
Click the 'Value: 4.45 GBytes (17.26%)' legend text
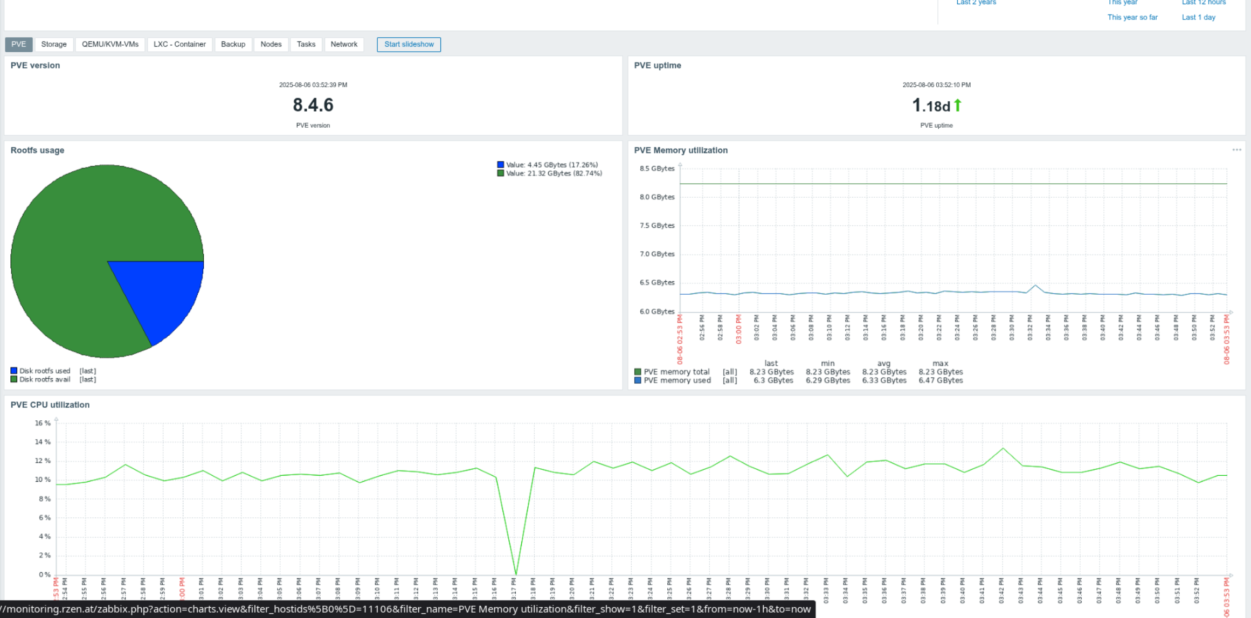pos(552,165)
